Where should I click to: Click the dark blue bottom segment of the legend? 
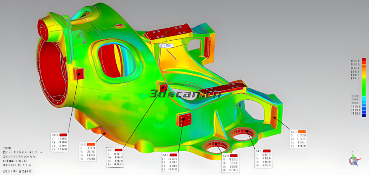[x=364, y=115]
